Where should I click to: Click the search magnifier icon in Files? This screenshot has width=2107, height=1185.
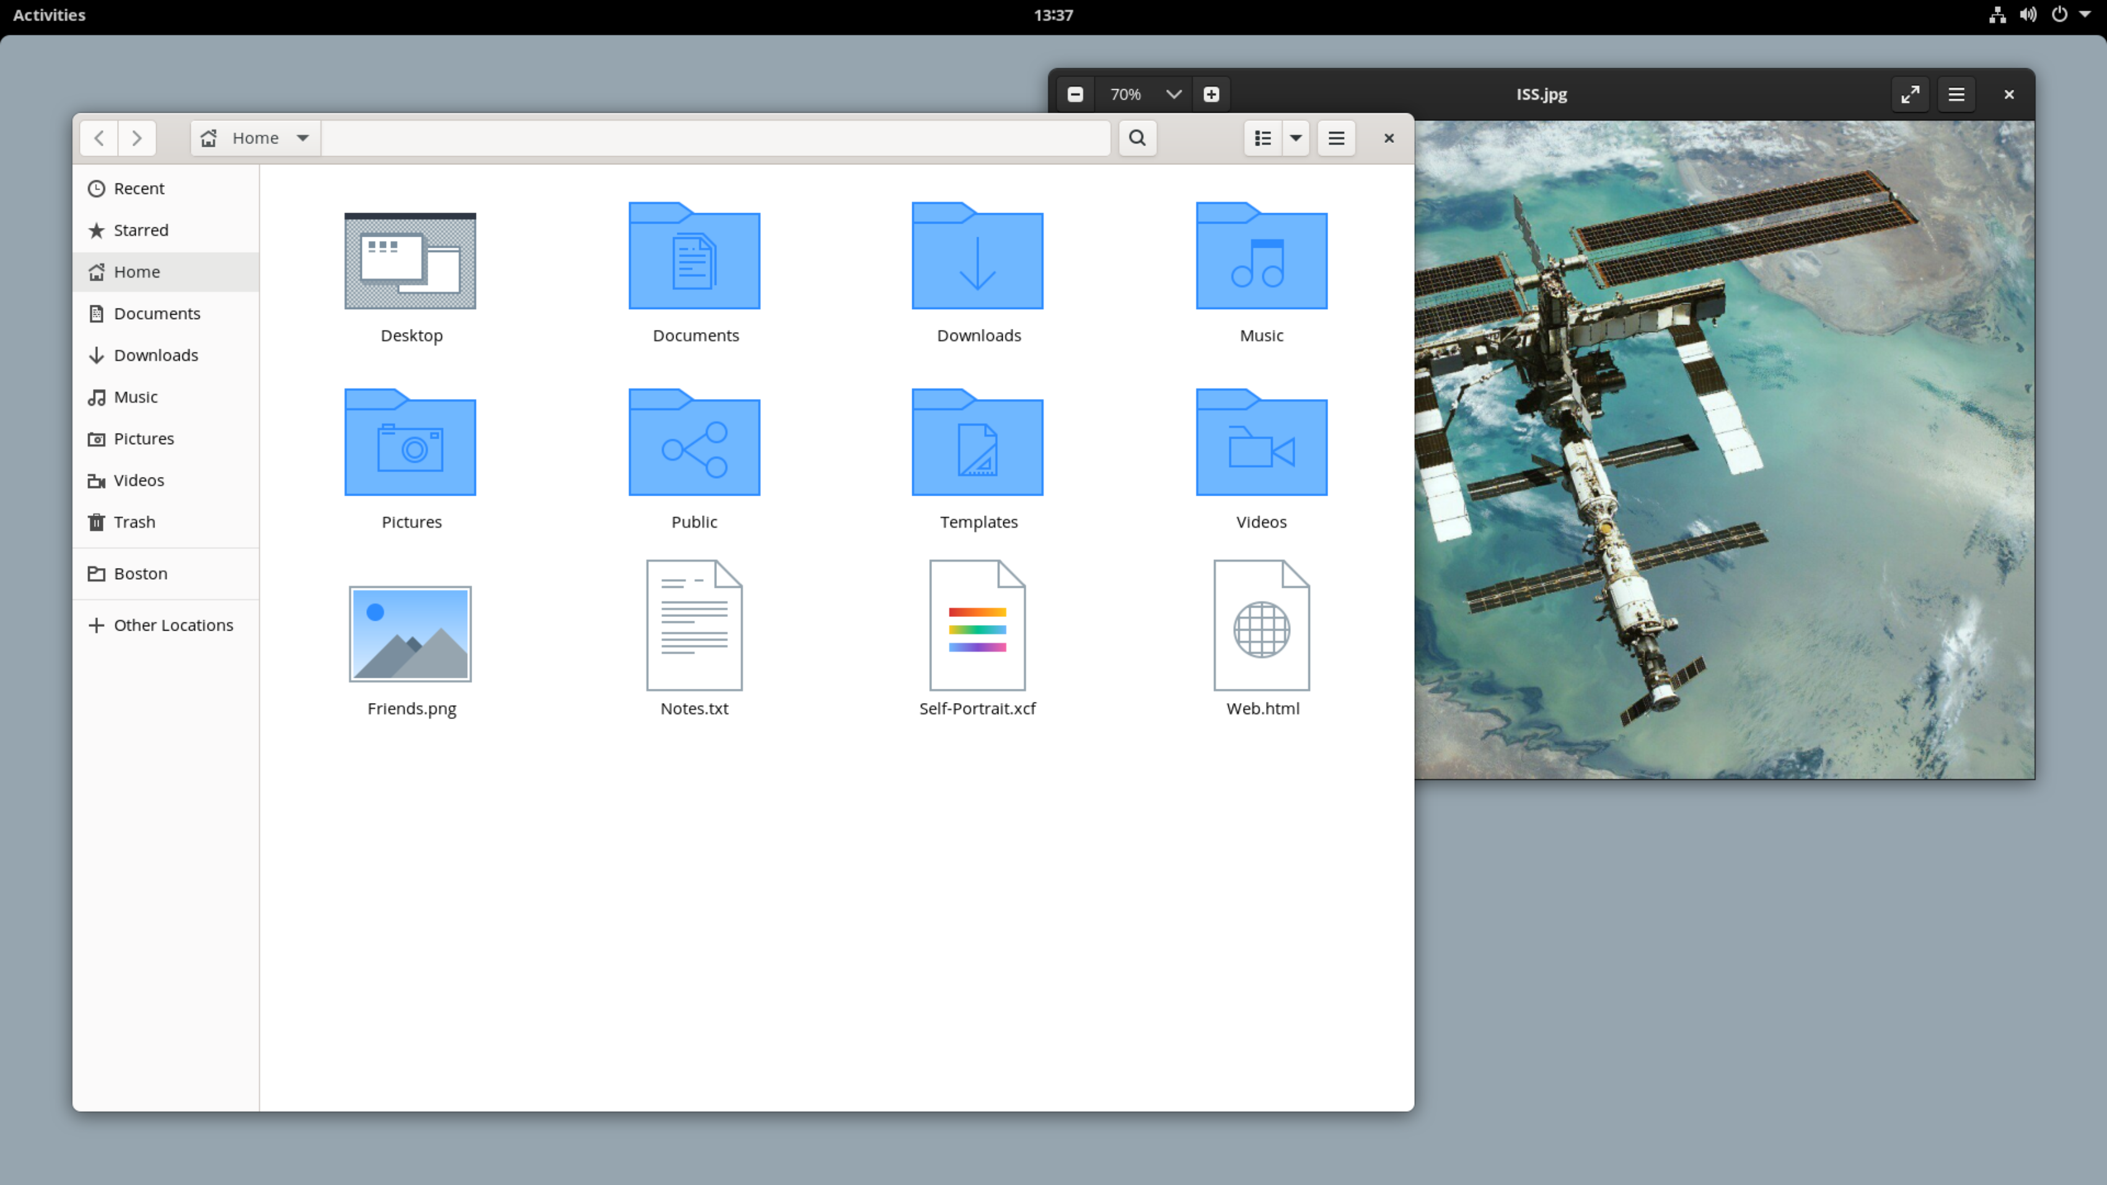(x=1137, y=138)
